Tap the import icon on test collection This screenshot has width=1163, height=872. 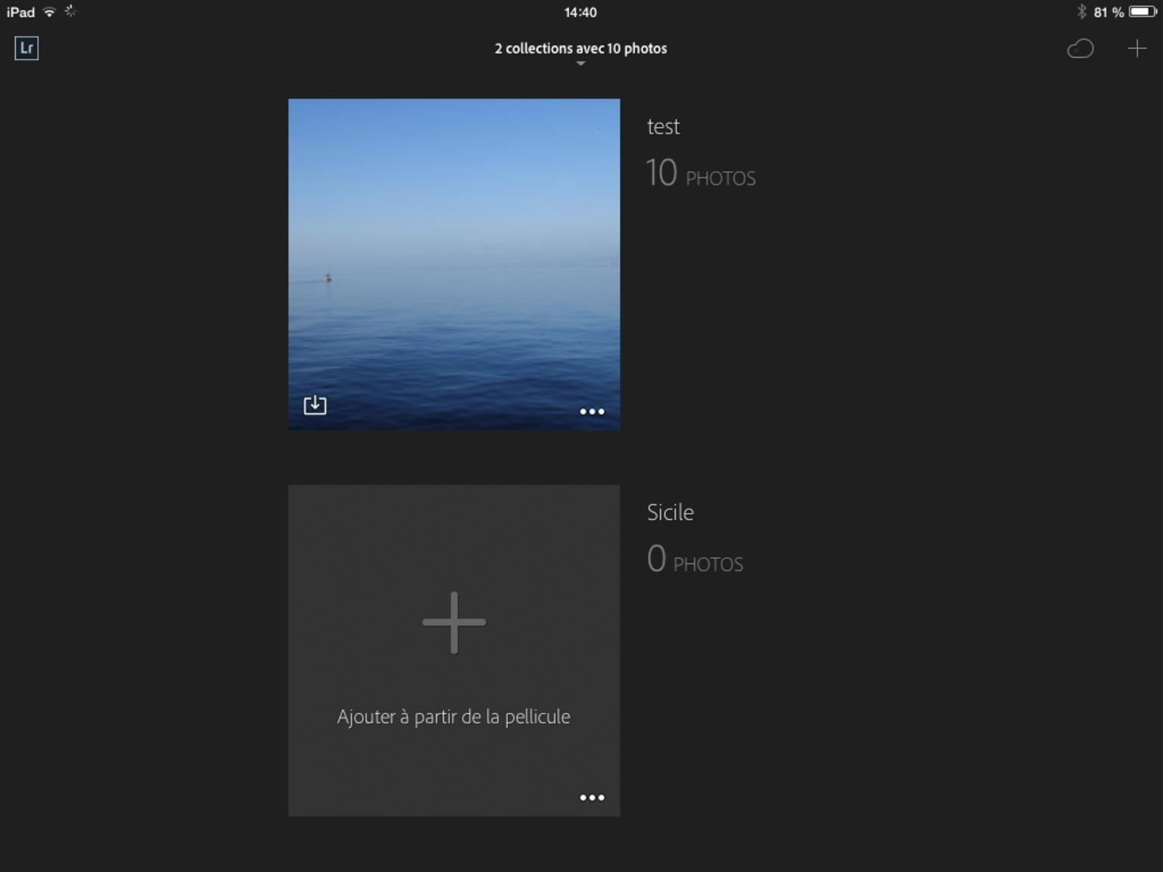[x=315, y=405]
